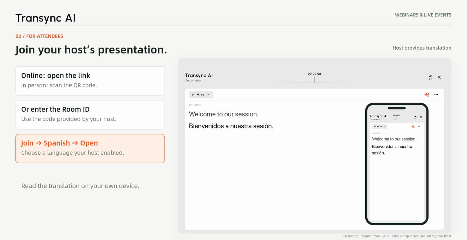
Task: Click the 00:00:08 timer at the window top
Action: tap(314, 74)
